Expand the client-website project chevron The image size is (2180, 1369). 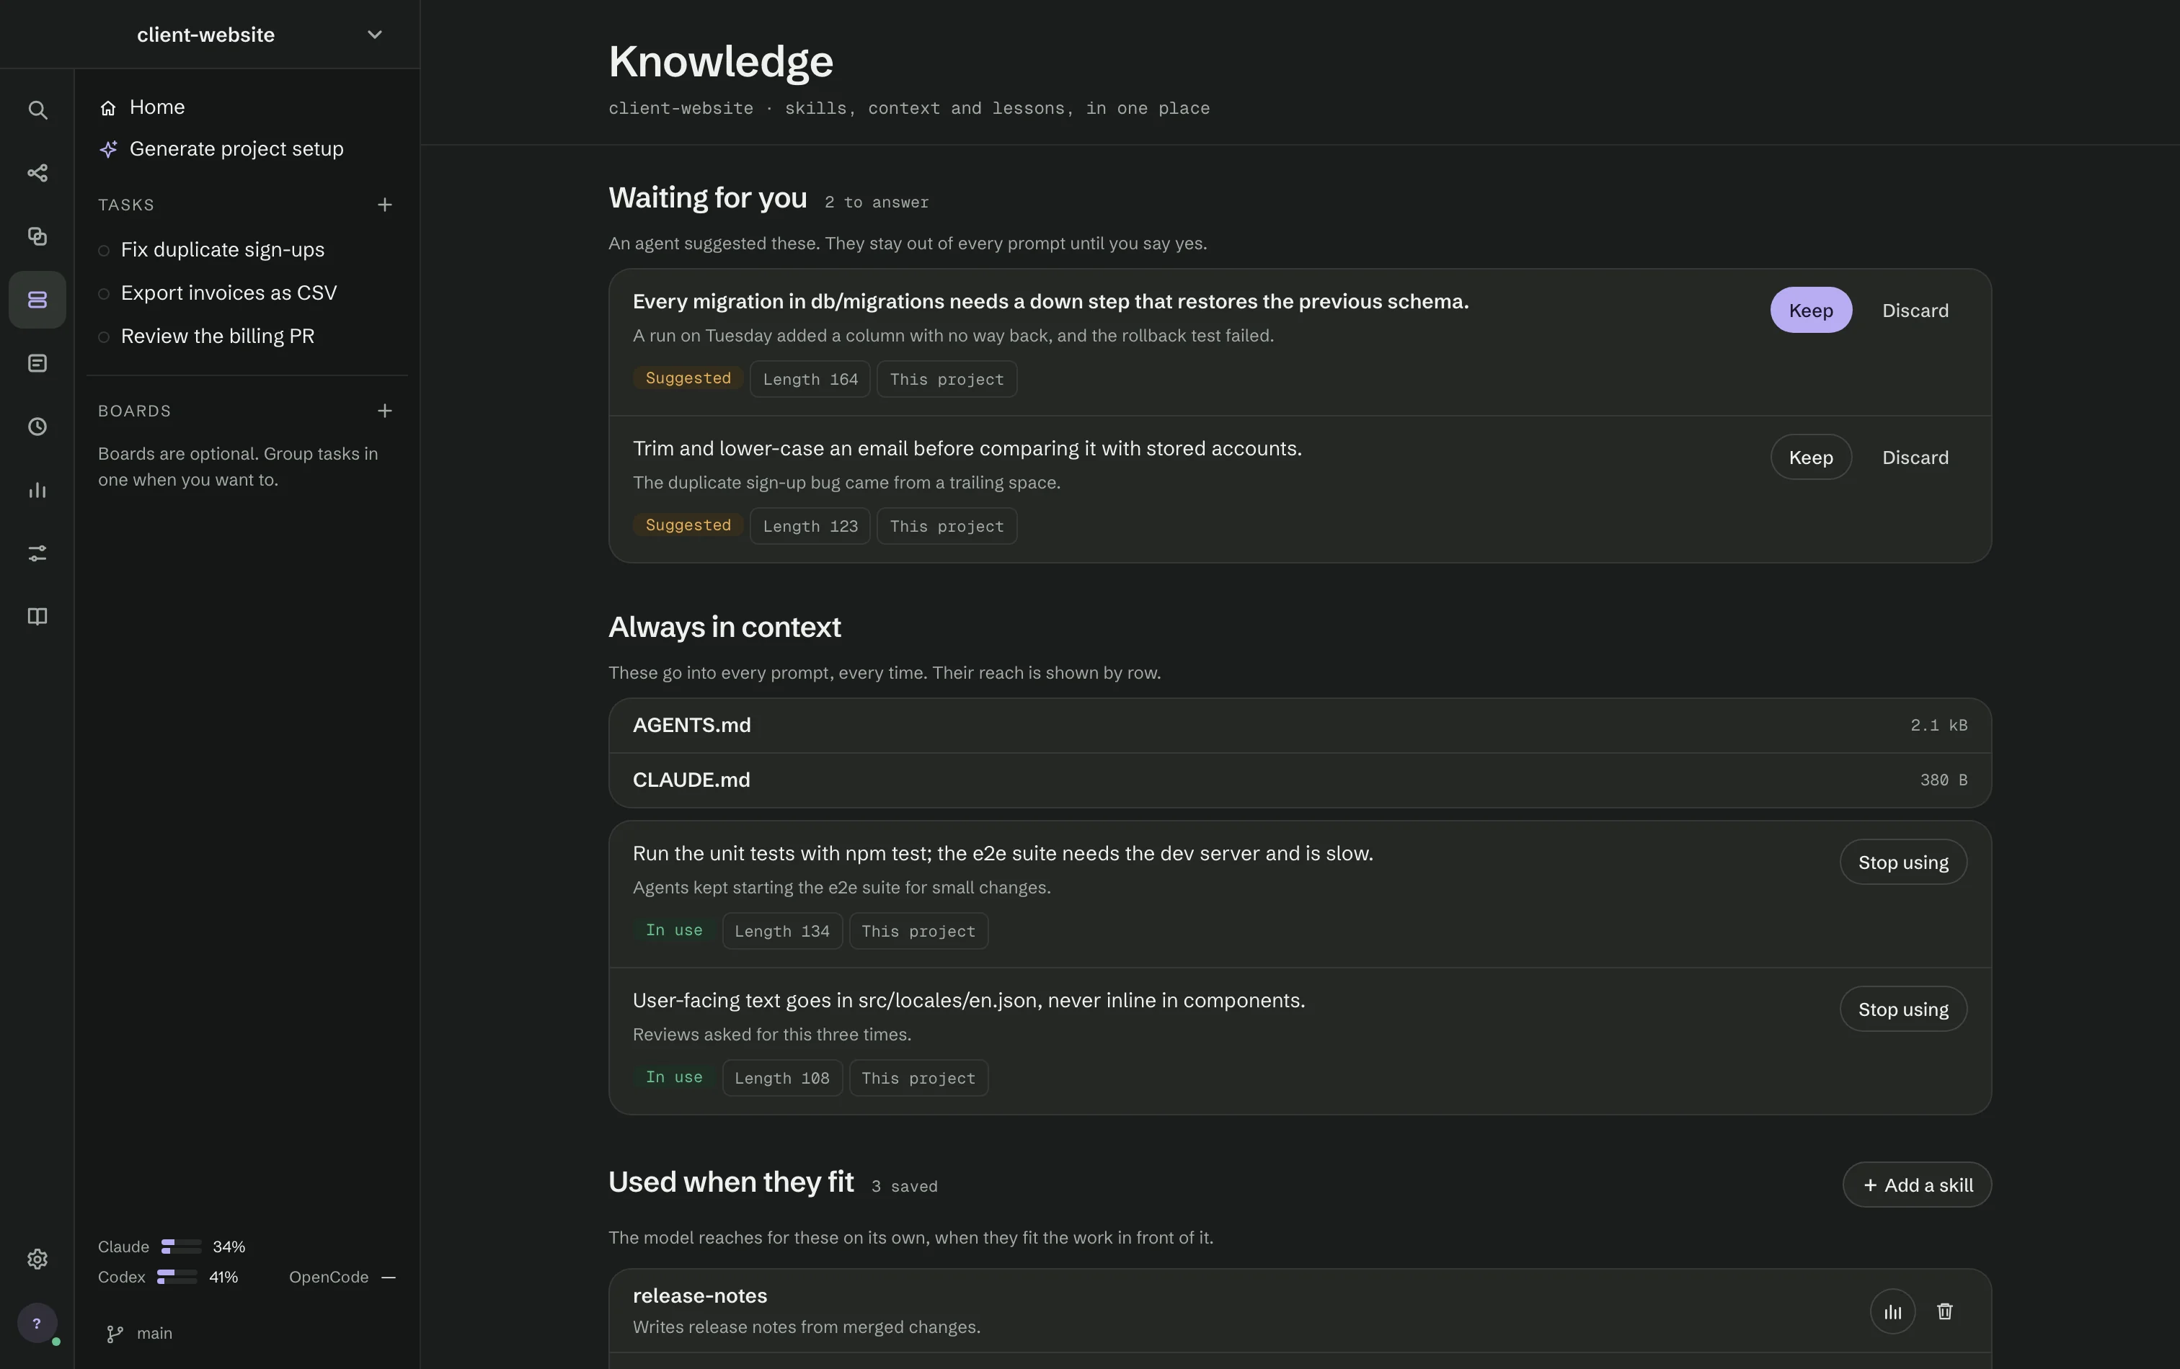(375, 35)
